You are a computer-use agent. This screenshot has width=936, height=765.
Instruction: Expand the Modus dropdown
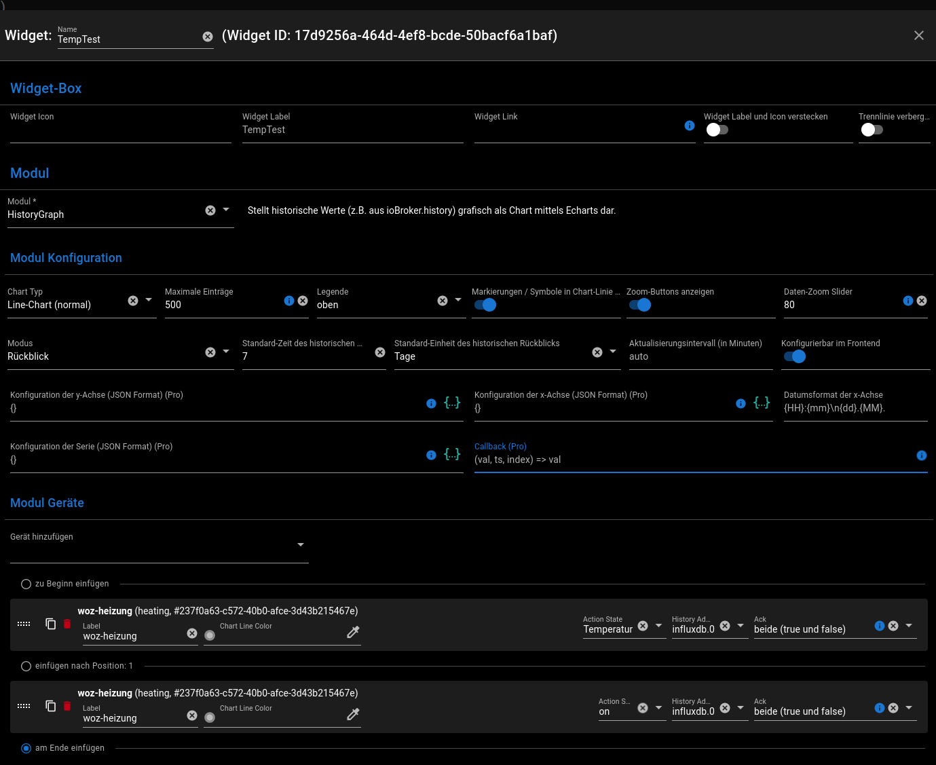tap(226, 352)
